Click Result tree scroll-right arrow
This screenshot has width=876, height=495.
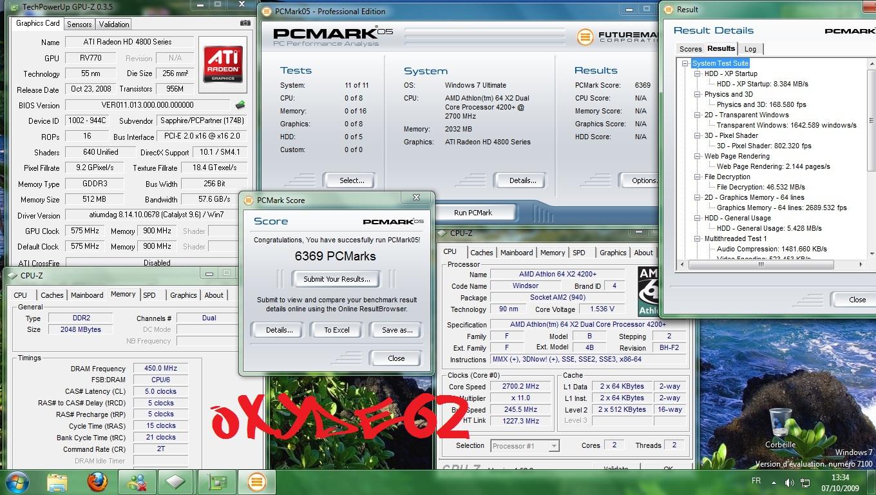point(860,264)
